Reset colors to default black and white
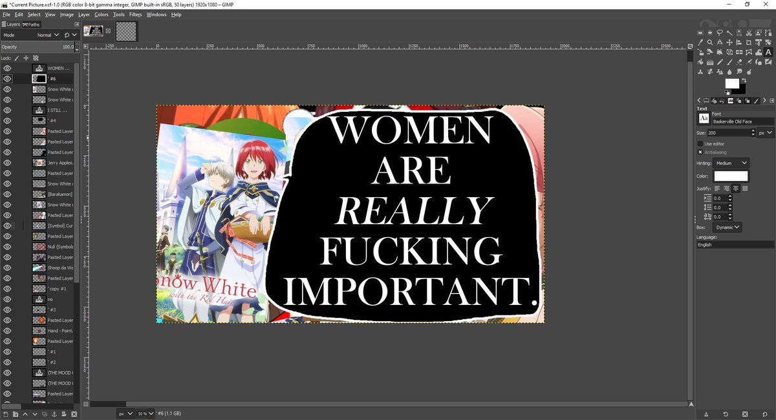The width and height of the screenshot is (776, 420). pos(727,92)
